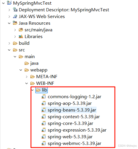Click the spring-aop-5.3.39.jar file icon
Image resolution: width=138 pixels, height=149 pixels.
click(44, 103)
